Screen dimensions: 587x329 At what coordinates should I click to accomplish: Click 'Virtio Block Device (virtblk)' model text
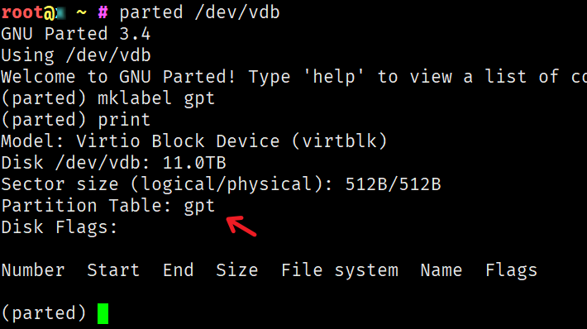pyautogui.click(x=231, y=141)
